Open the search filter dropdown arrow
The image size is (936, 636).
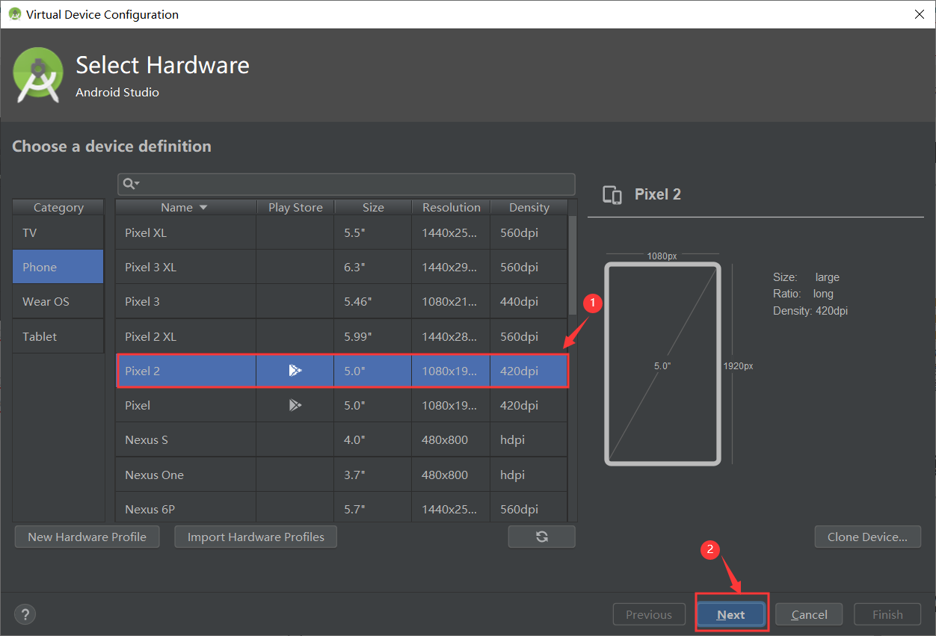[x=137, y=185]
